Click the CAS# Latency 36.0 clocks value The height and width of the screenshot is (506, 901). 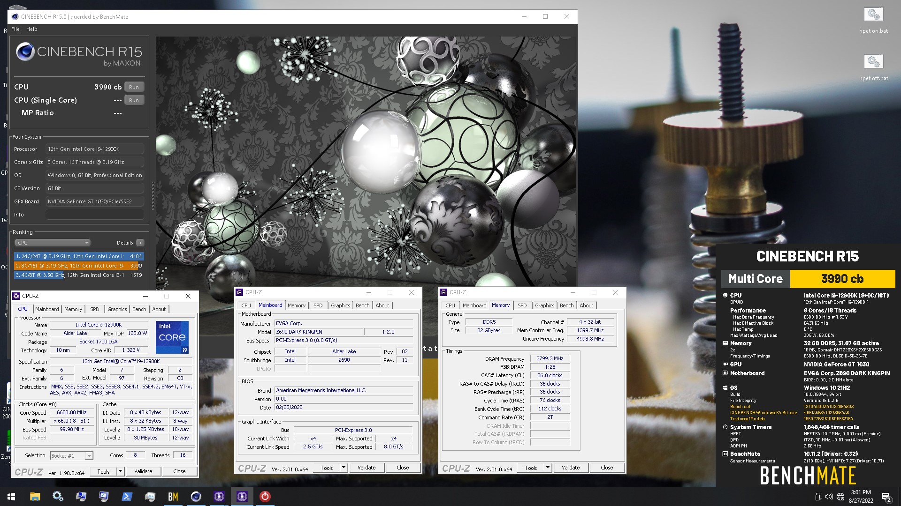(x=550, y=375)
